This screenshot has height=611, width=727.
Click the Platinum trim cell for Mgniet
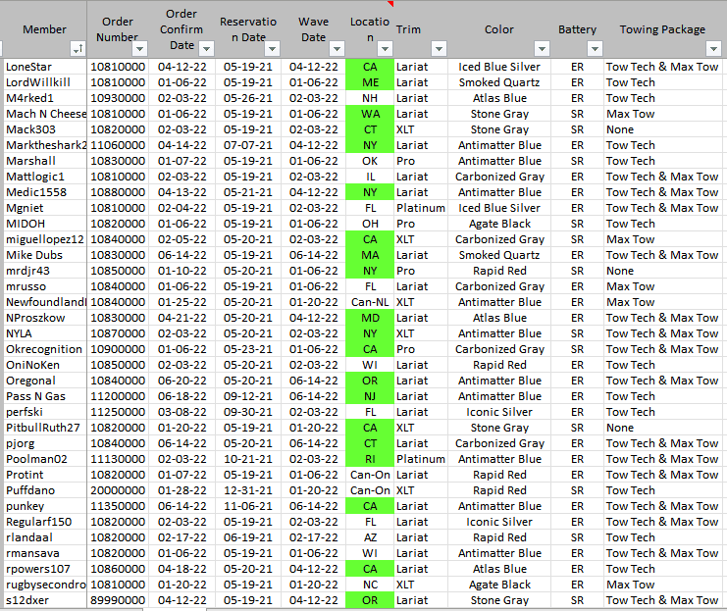tap(420, 208)
